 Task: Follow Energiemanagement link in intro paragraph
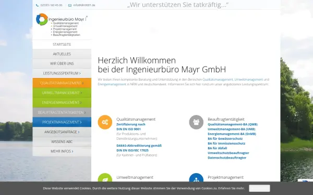point(112,84)
